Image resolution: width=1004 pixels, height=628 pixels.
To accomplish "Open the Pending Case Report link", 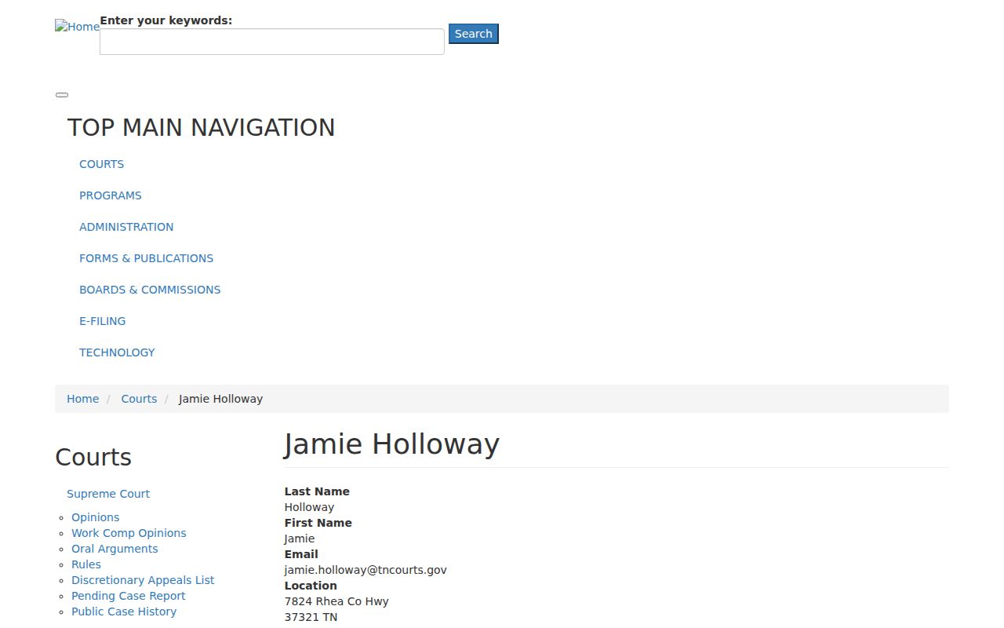I will pos(129,596).
